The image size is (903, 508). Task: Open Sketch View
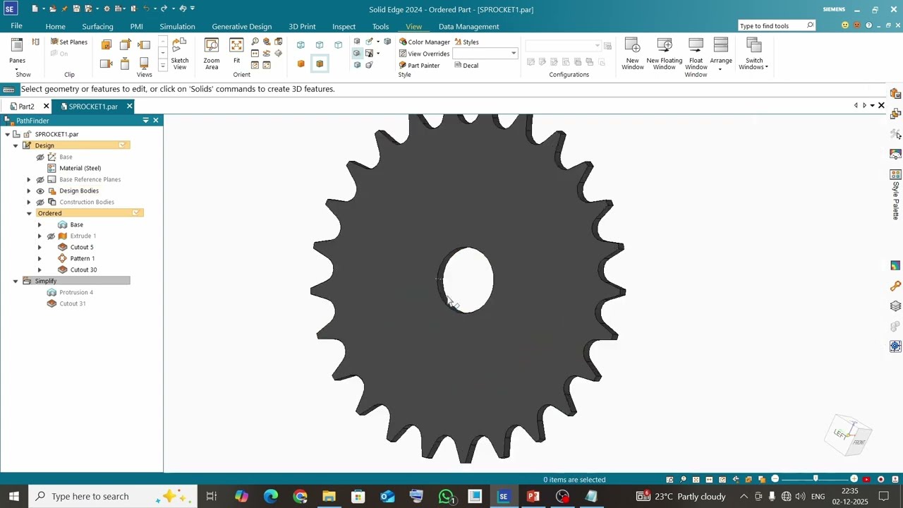(180, 53)
